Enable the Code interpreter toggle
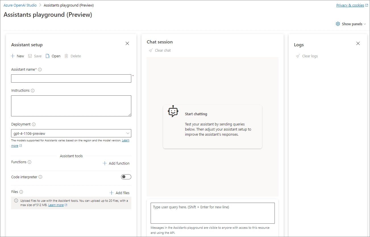The height and width of the screenshot is (237, 370). (126, 177)
